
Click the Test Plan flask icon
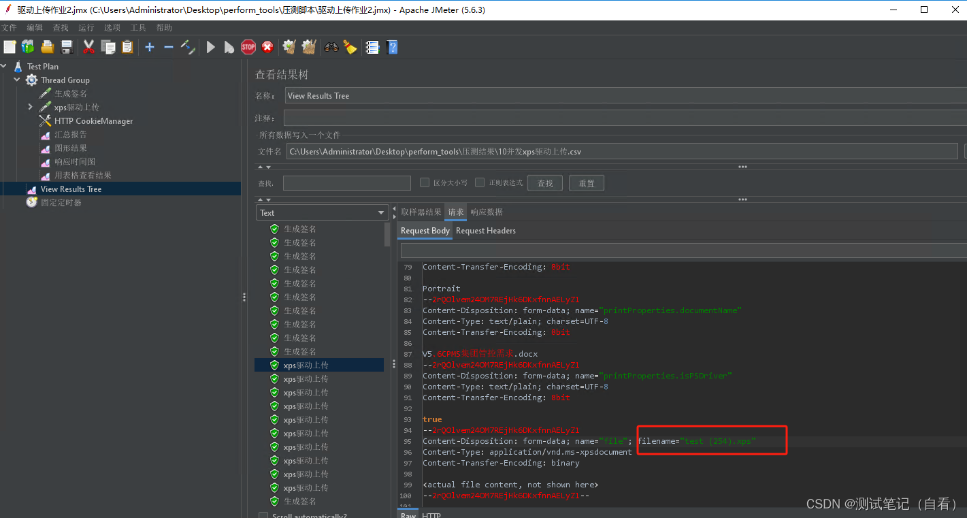(18, 66)
